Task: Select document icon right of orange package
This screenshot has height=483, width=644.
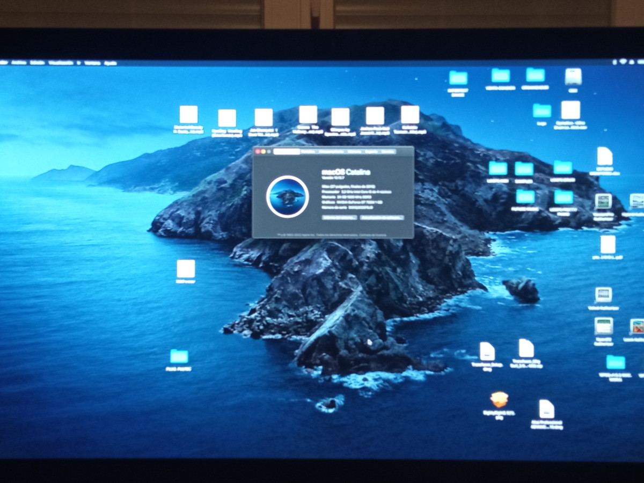Action: click(x=546, y=409)
